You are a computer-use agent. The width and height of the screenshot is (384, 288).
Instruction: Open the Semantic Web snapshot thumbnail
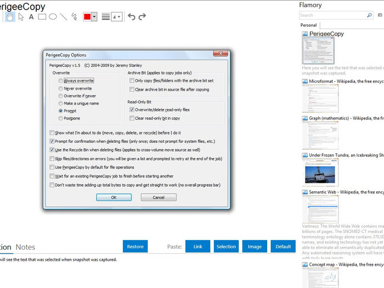pos(321,209)
